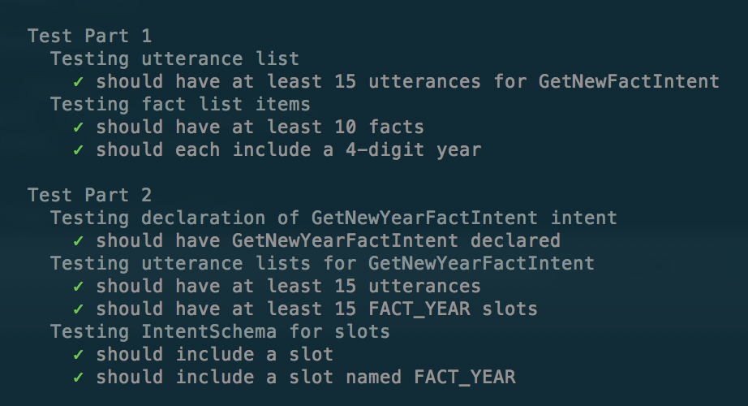
Task: Click the checkmark beside 'GetNewYearFactIntent declared'
Action: (78, 240)
